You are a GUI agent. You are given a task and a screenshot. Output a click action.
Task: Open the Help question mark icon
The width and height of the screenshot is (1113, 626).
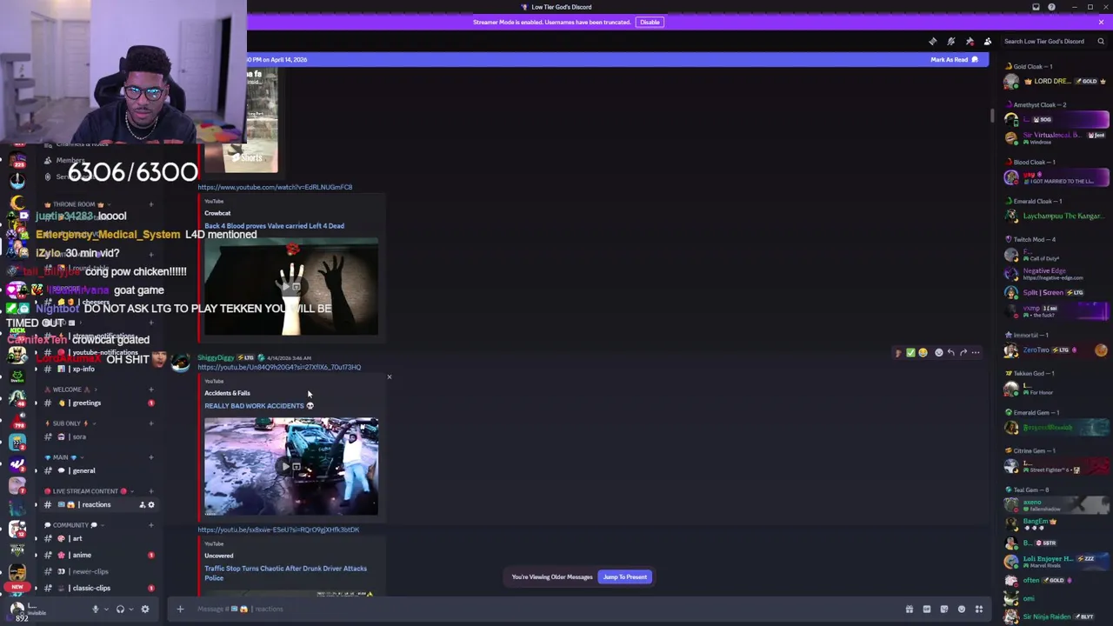[1051, 7]
